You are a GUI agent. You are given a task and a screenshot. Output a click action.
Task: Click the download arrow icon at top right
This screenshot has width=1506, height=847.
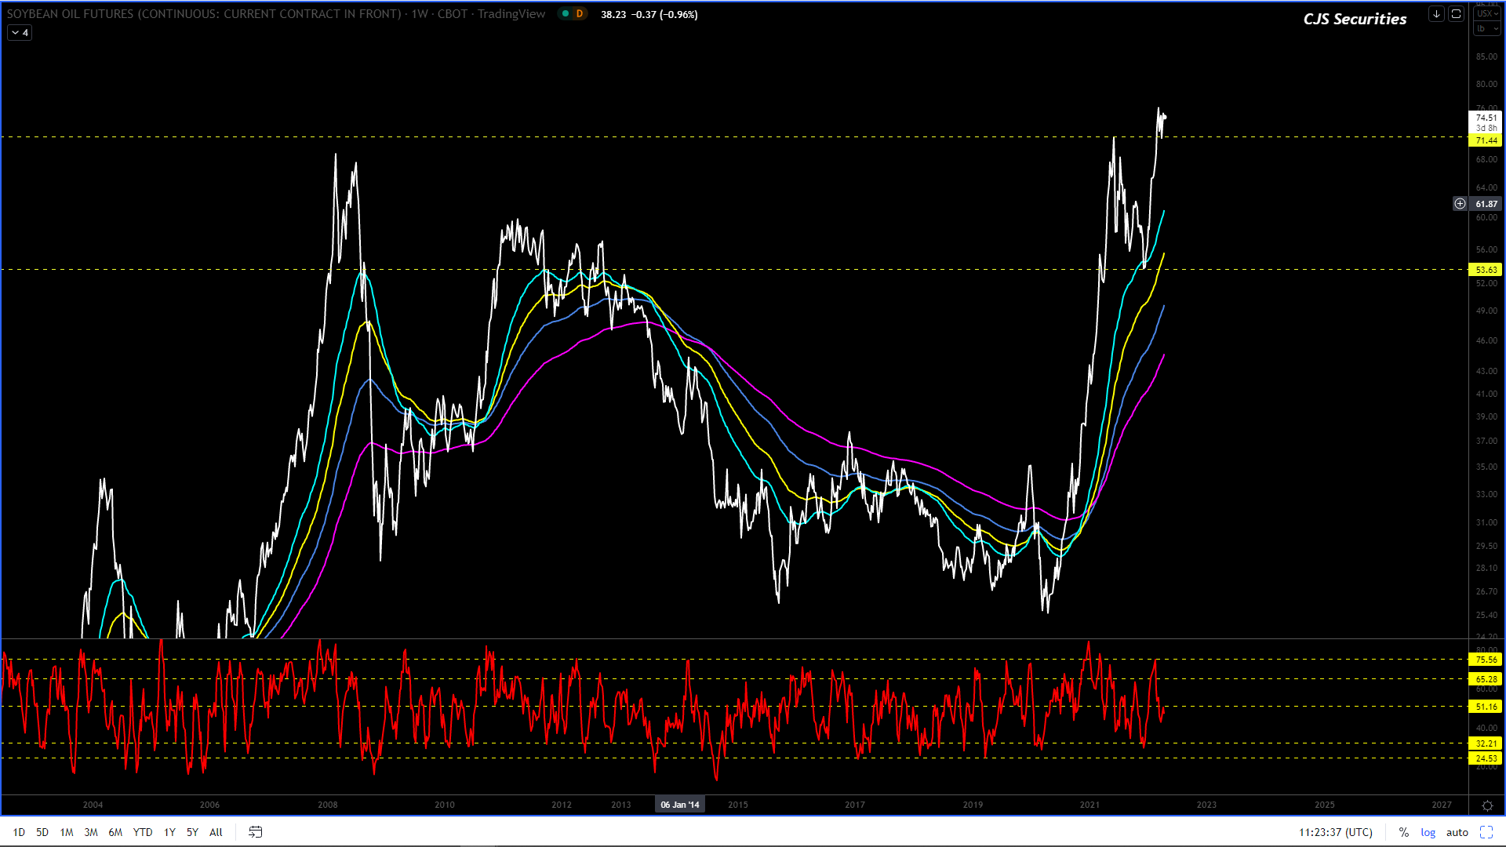coord(1436,14)
